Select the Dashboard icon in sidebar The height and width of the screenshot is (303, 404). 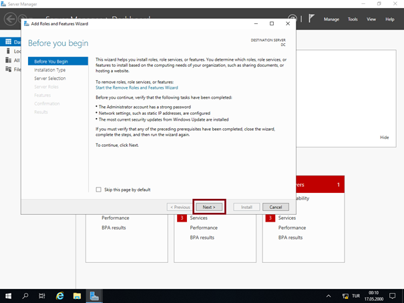click(8, 41)
